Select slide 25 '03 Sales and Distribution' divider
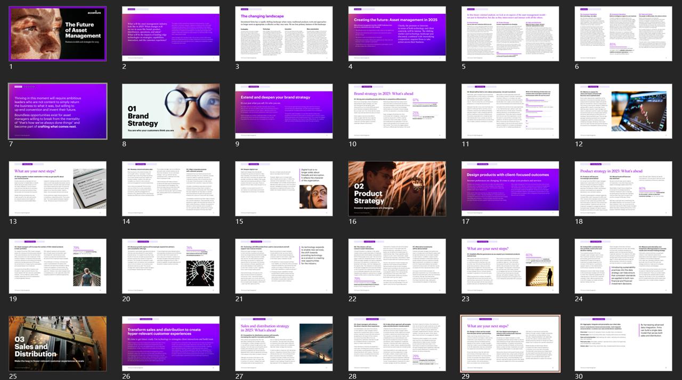This screenshot has height=380, width=682. pyautogui.click(x=58, y=344)
